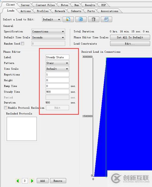Click the rename load icon button

pos(106,19)
